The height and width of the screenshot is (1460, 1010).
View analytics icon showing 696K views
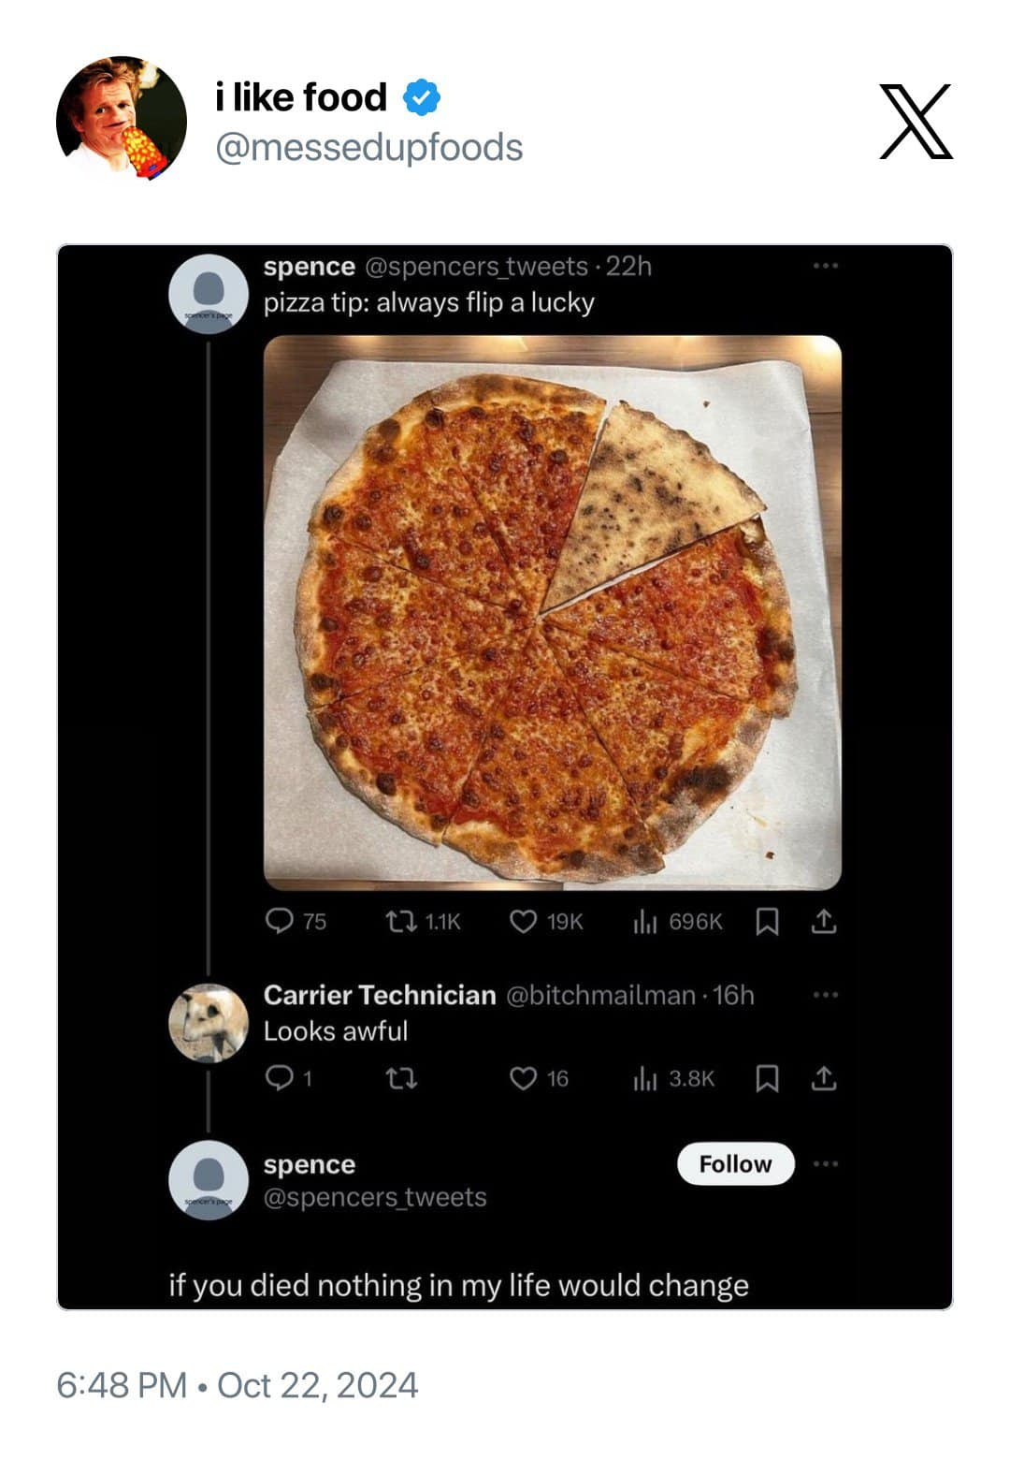click(x=645, y=922)
